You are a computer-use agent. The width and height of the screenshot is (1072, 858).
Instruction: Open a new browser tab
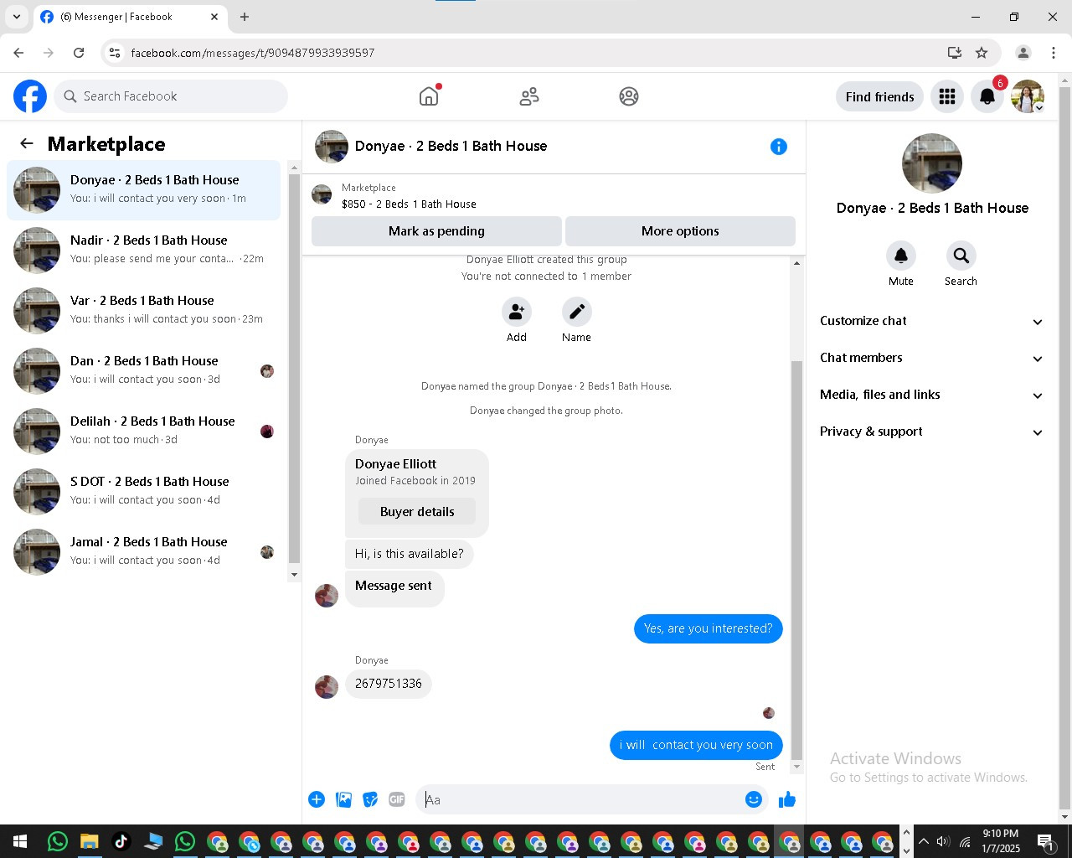point(245,17)
